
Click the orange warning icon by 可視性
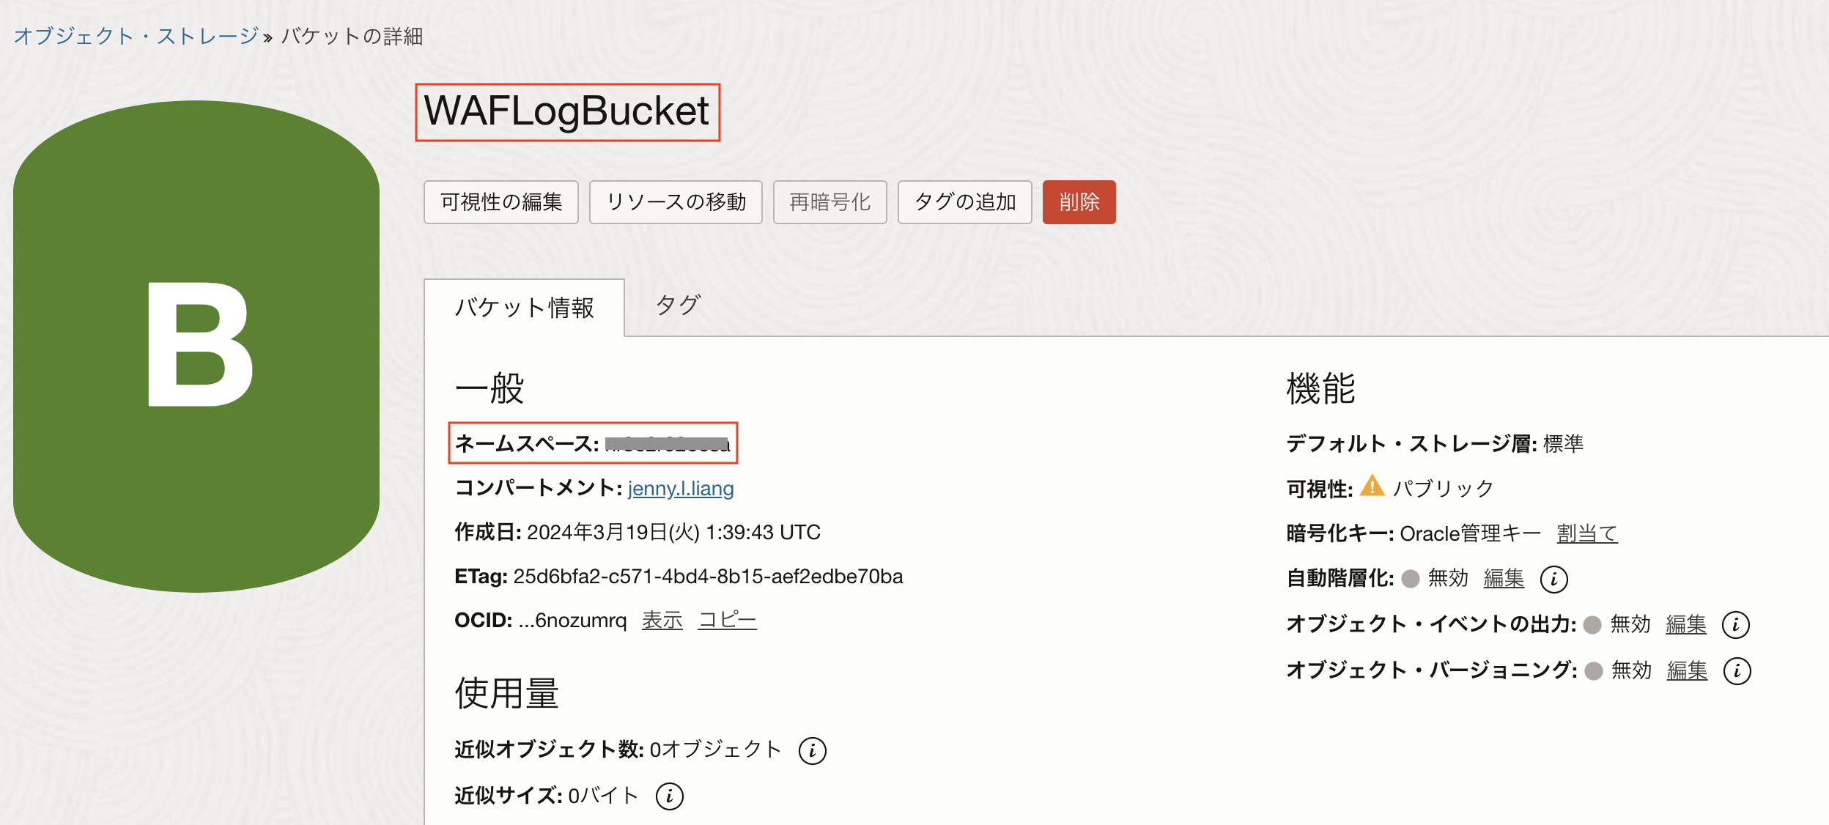[x=1372, y=487]
